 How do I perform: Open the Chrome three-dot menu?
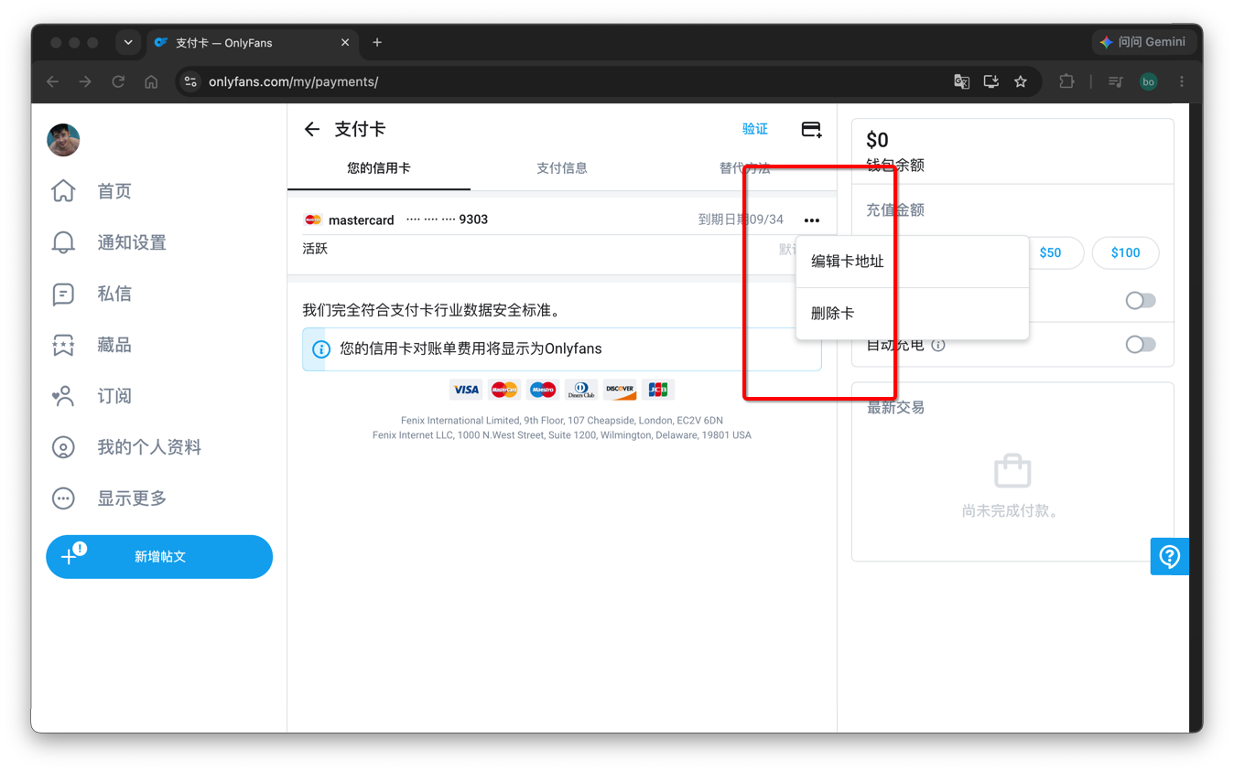tap(1182, 81)
